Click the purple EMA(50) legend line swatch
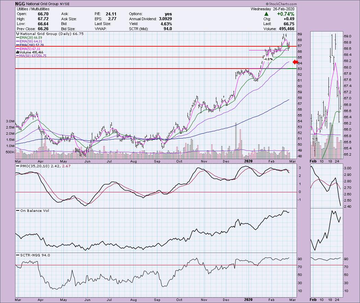360x303 pixels. (18, 41)
